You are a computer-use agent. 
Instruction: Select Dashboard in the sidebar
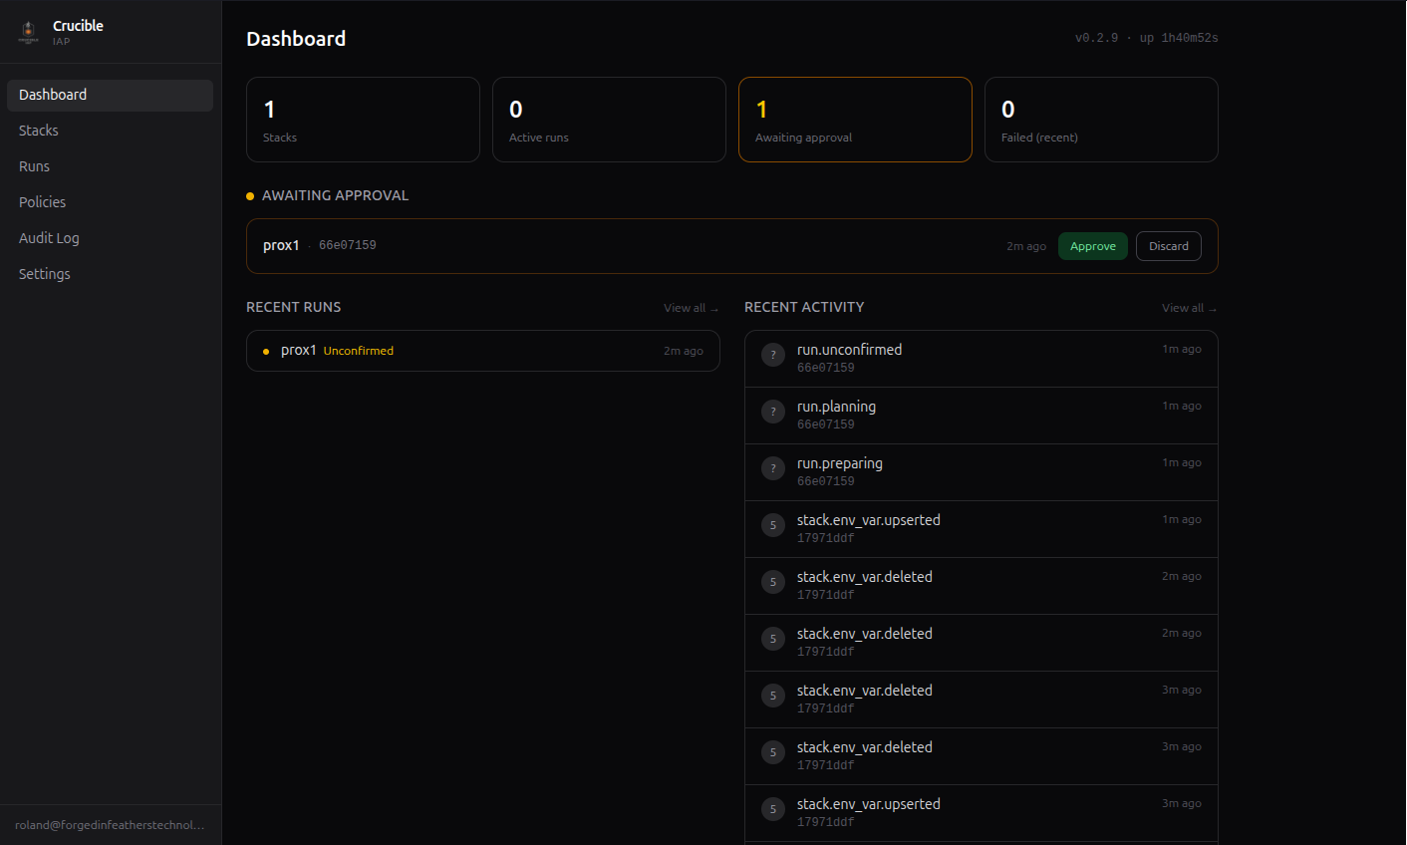[x=52, y=95]
